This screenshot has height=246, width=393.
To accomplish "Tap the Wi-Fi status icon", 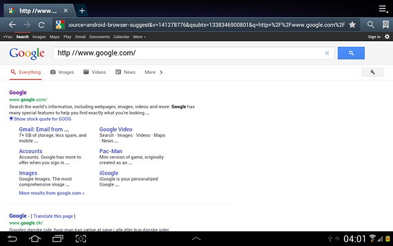I will [x=373, y=238].
